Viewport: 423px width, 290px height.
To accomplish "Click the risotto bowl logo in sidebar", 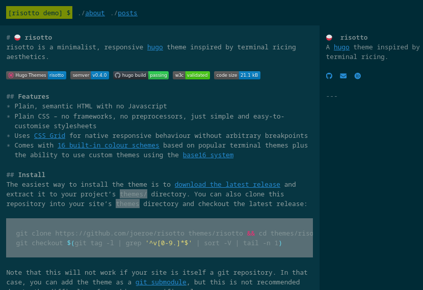I will (329, 38).
